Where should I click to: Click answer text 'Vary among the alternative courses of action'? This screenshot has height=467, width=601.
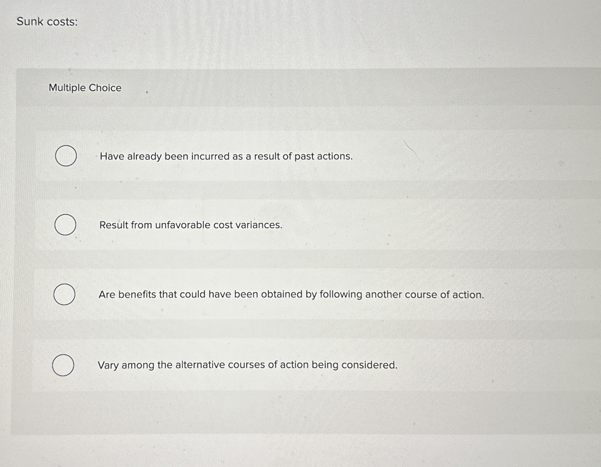pyautogui.click(x=248, y=365)
